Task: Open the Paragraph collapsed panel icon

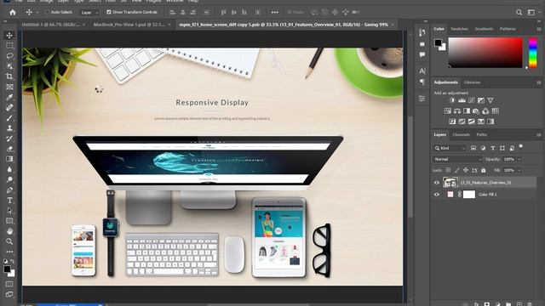Action: coord(422,82)
